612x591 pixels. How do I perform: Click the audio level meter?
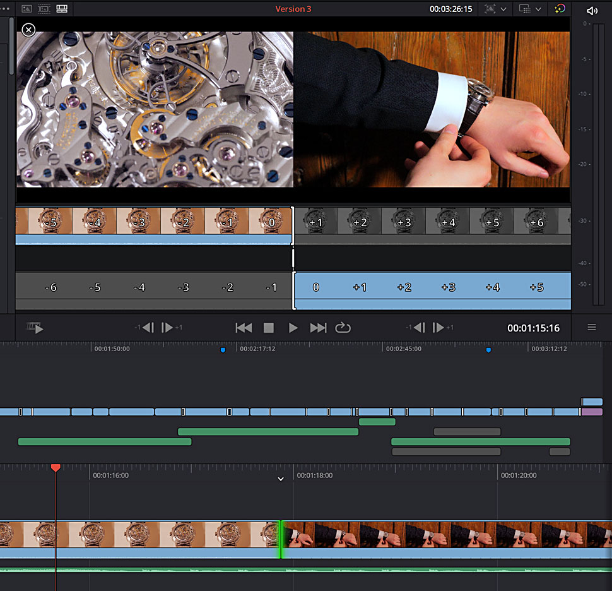coord(598,164)
